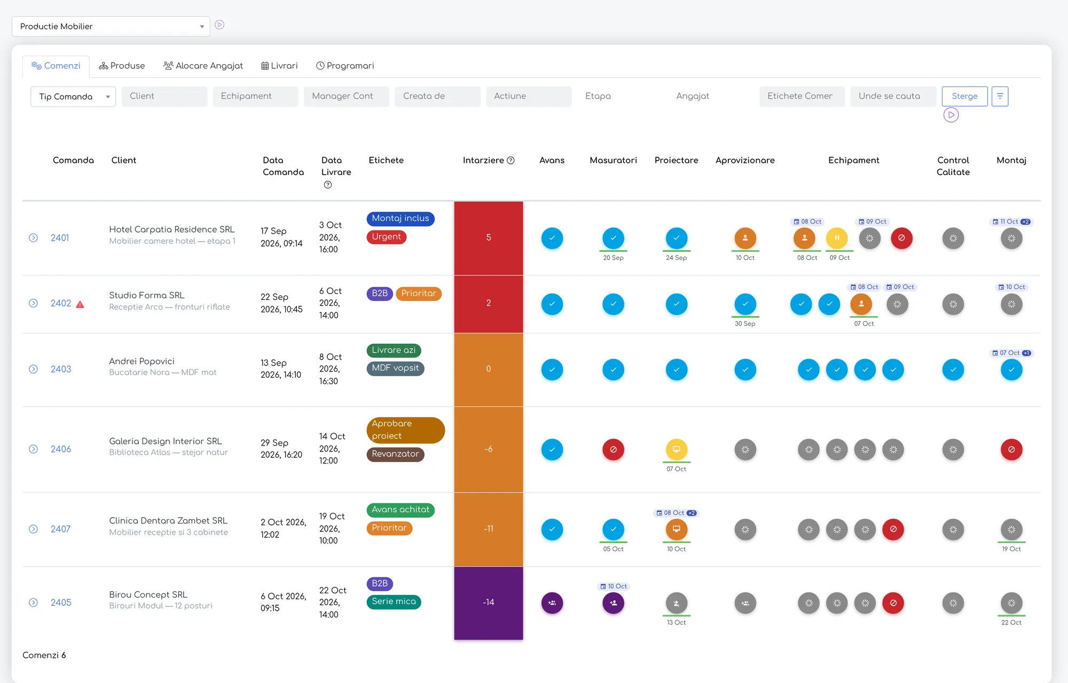Click the orange Echipament person icon for order 2402

click(861, 304)
